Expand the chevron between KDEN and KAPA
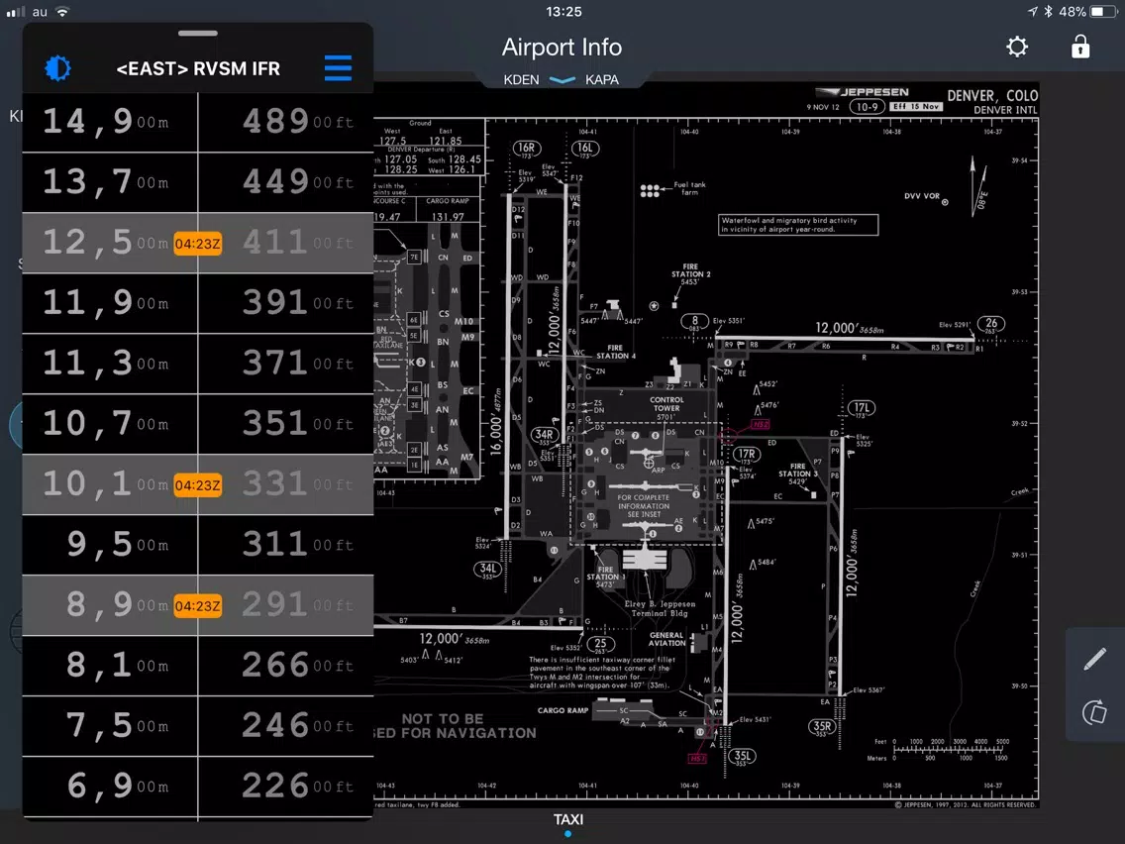The width and height of the screenshot is (1125, 844). tap(562, 79)
